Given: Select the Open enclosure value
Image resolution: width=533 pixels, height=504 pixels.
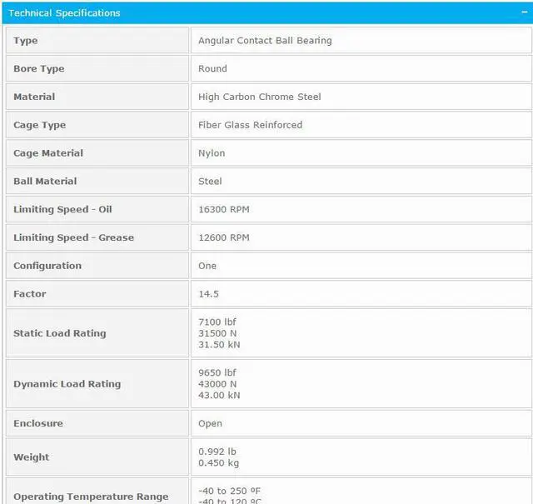Looking at the screenshot, I should tap(210, 423).
